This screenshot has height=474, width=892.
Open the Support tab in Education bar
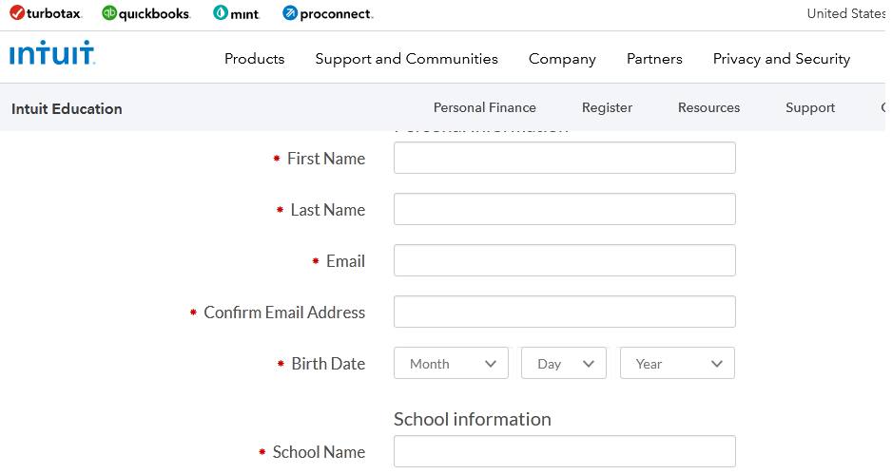tap(810, 107)
